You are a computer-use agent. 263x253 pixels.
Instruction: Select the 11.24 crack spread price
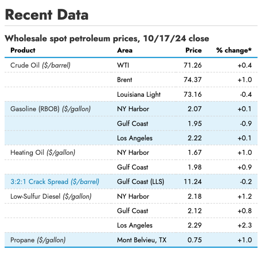point(193,182)
